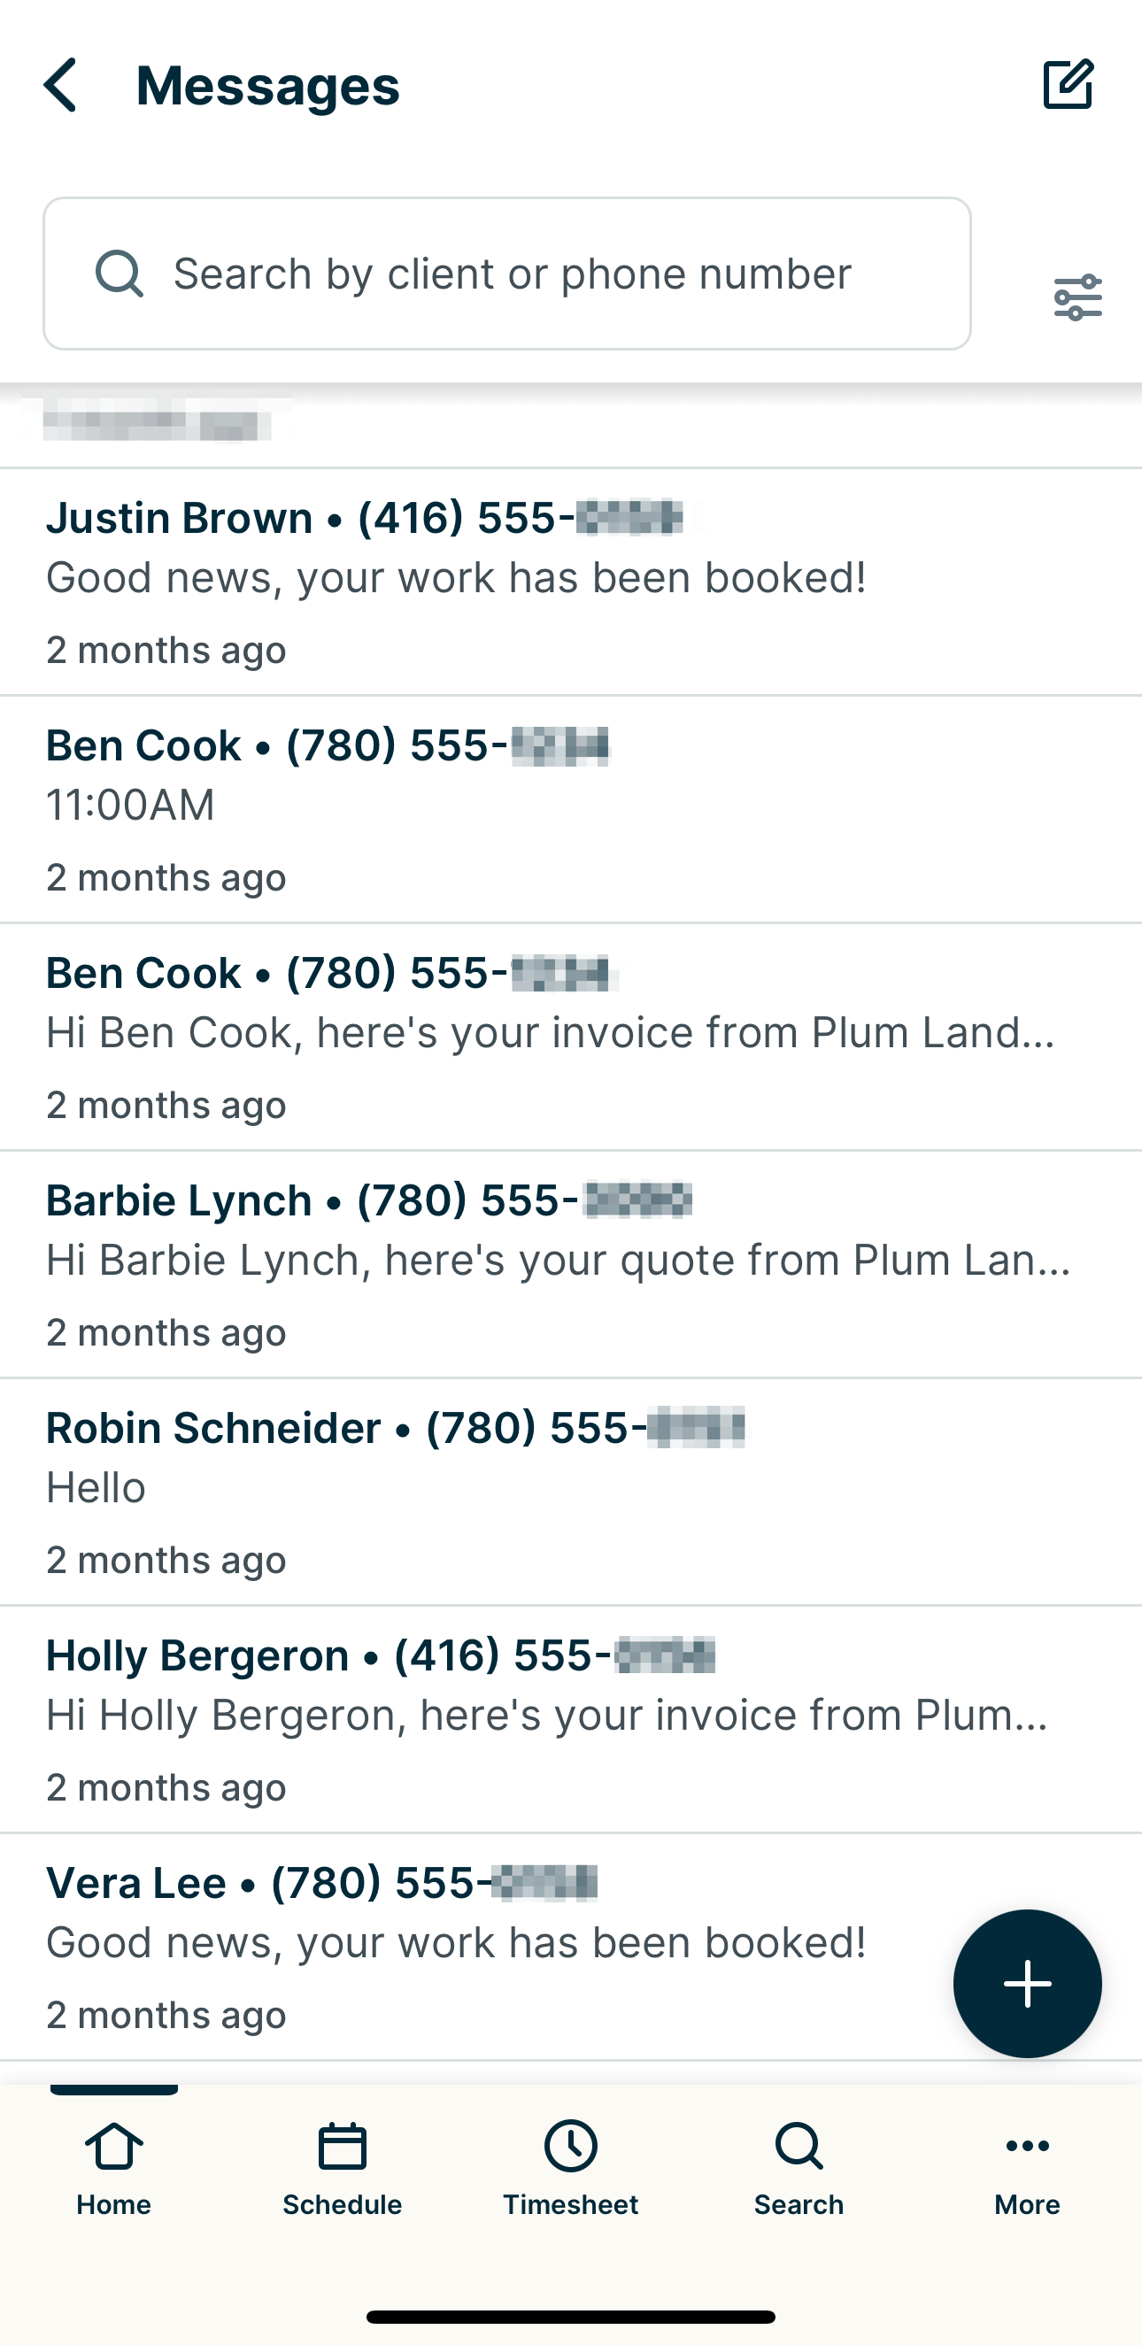
Task: Open Ben Cook's invoice message
Action: 571,1038
